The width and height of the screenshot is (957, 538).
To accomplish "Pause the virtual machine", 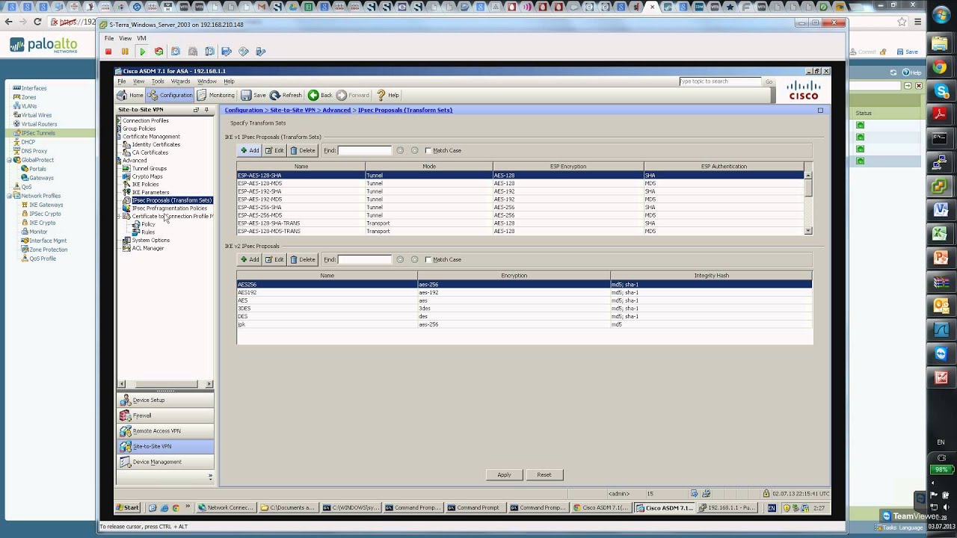I will click(x=125, y=52).
